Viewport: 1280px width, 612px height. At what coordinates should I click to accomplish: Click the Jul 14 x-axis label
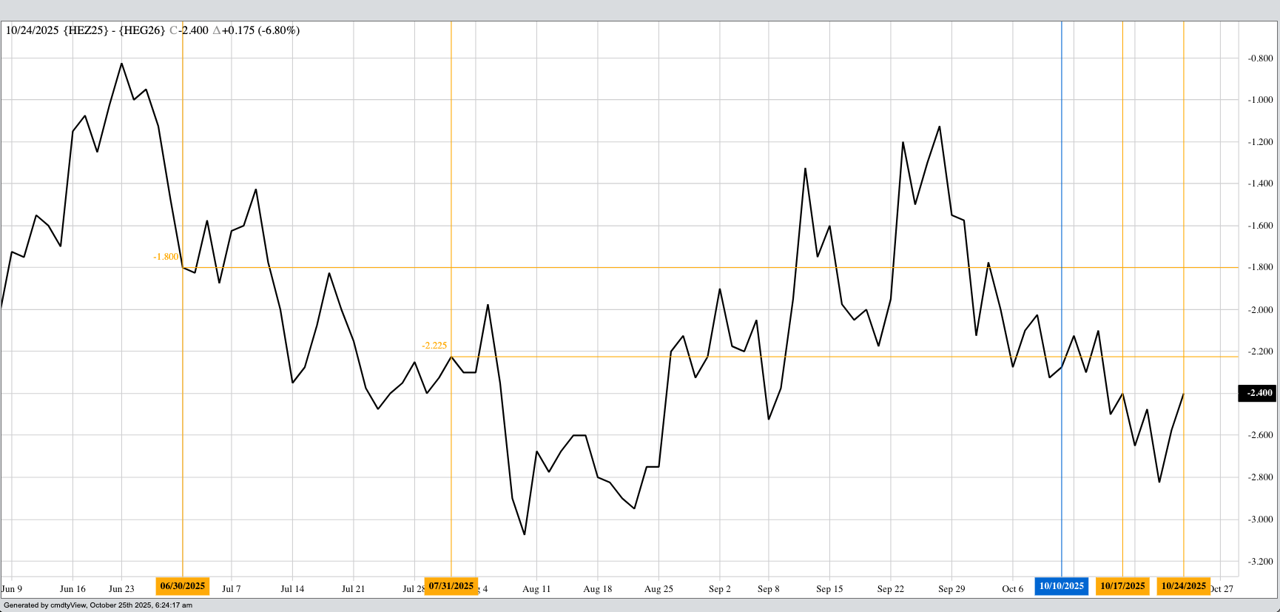coord(292,589)
